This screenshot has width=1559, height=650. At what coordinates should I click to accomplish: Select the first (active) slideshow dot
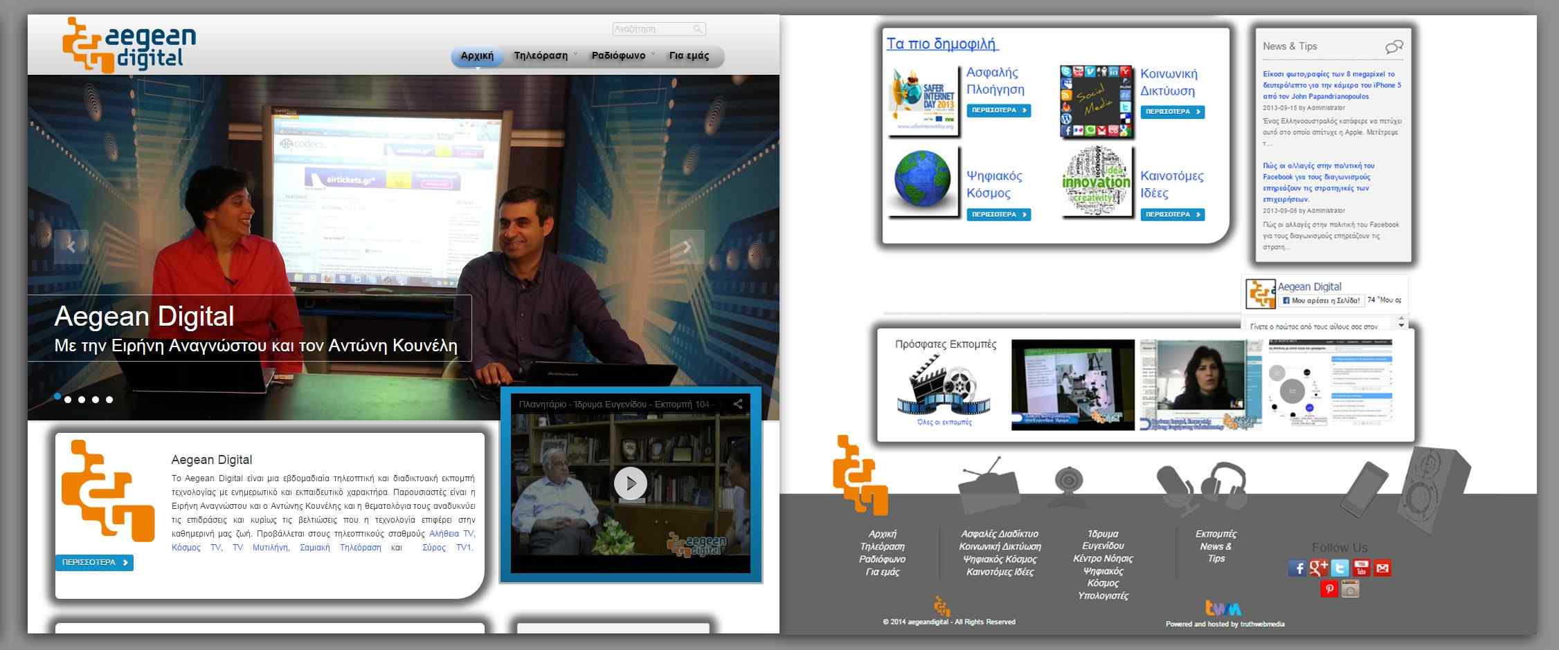(x=57, y=396)
